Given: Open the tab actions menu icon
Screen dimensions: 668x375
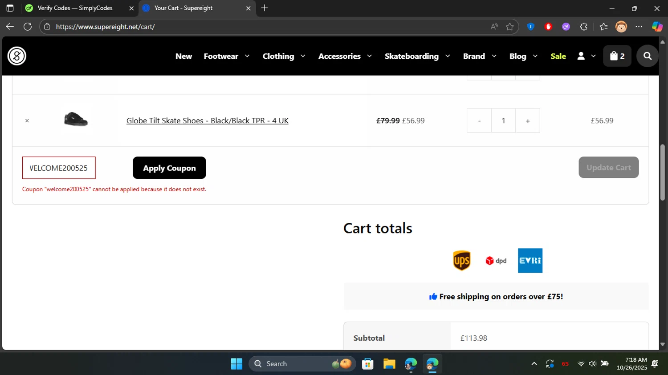Looking at the screenshot, I should 10,8.
